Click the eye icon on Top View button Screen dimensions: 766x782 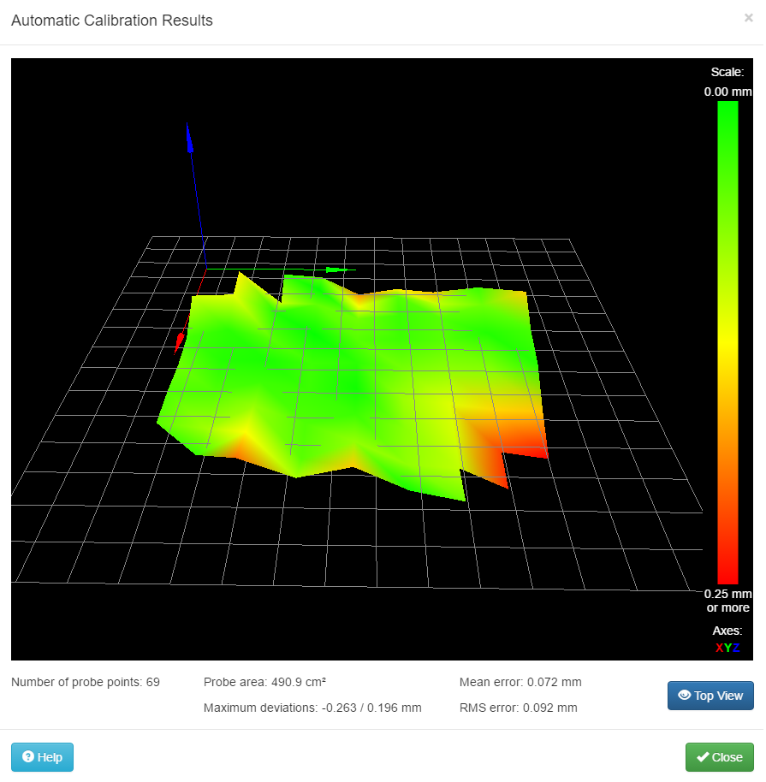point(684,696)
